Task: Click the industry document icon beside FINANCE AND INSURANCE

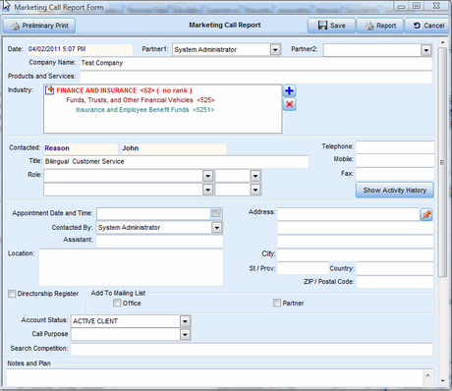Action: coord(49,90)
